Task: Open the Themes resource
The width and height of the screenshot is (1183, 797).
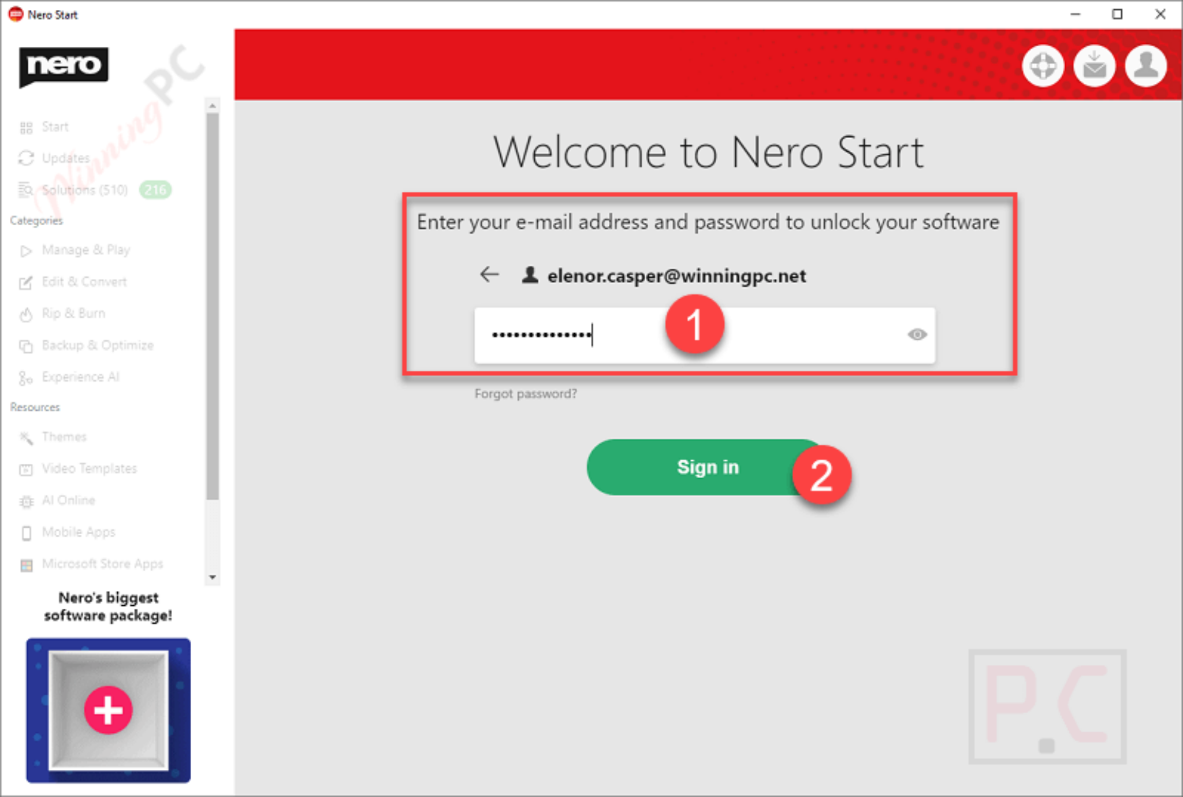Action: [x=63, y=437]
